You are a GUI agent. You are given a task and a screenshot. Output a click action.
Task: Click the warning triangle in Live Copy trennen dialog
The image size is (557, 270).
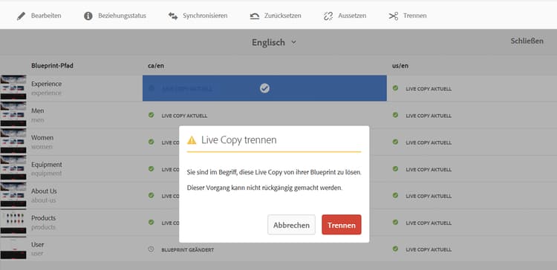[192, 140]
